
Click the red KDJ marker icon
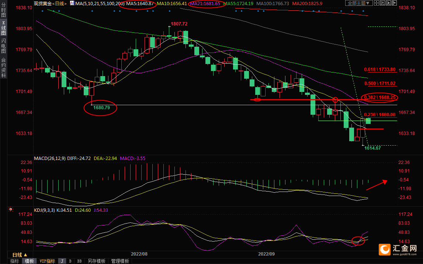click(x=11, y=210)
